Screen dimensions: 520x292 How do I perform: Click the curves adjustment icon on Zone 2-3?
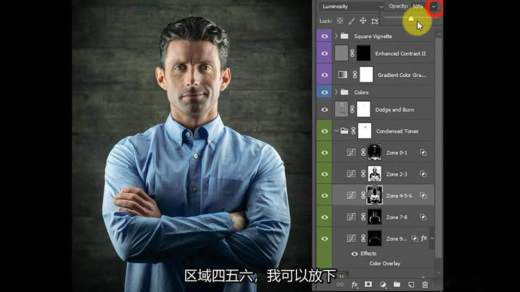[x=351, y=174]
